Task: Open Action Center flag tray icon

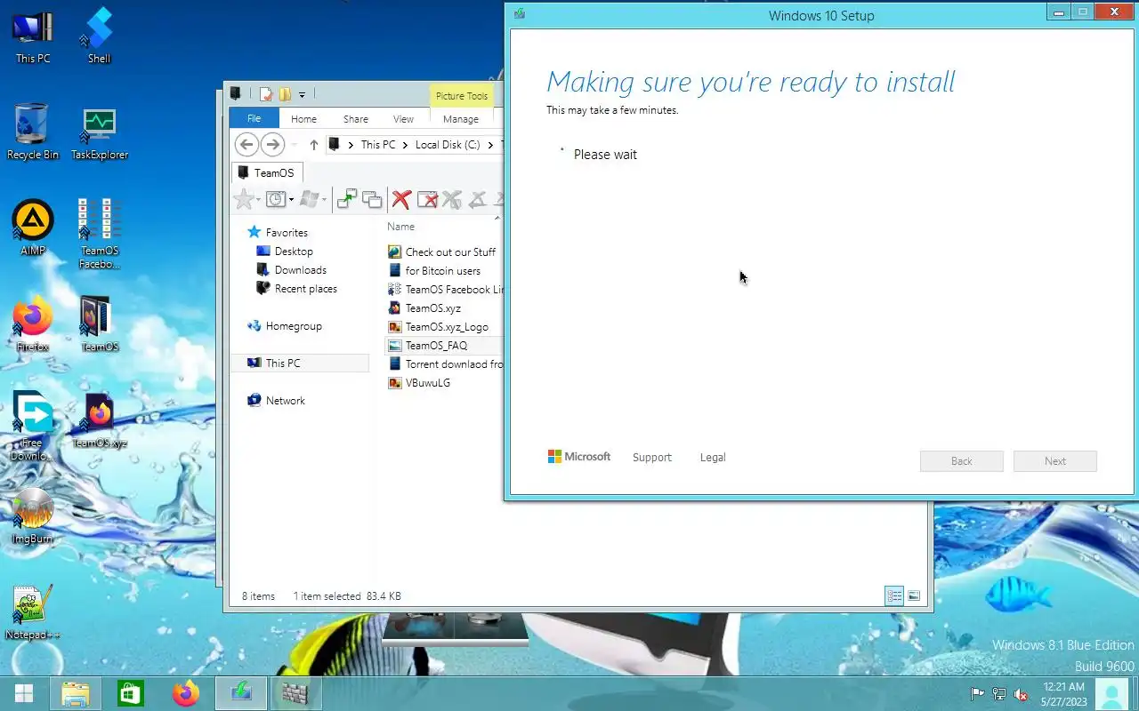Action: [x=977, y=694]
